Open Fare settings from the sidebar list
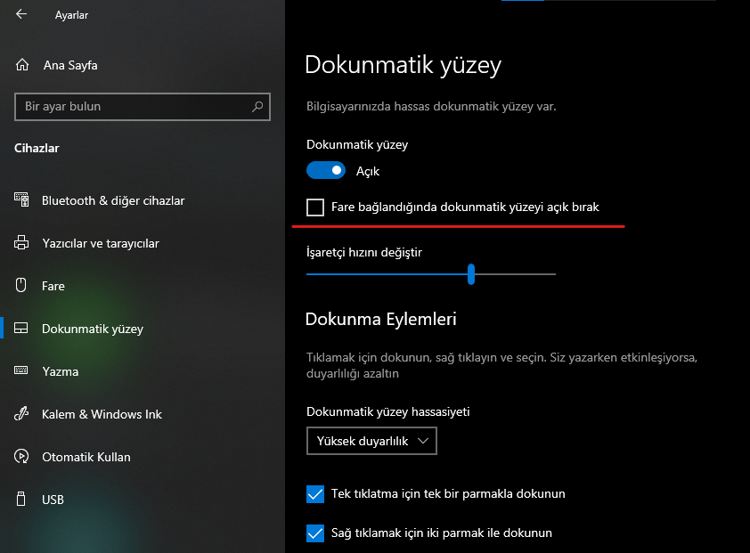 coord(53,286)
